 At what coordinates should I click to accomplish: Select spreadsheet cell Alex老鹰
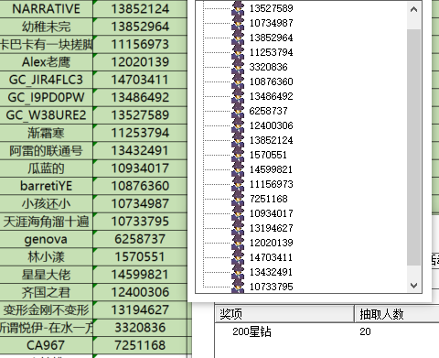click(47, 62)
